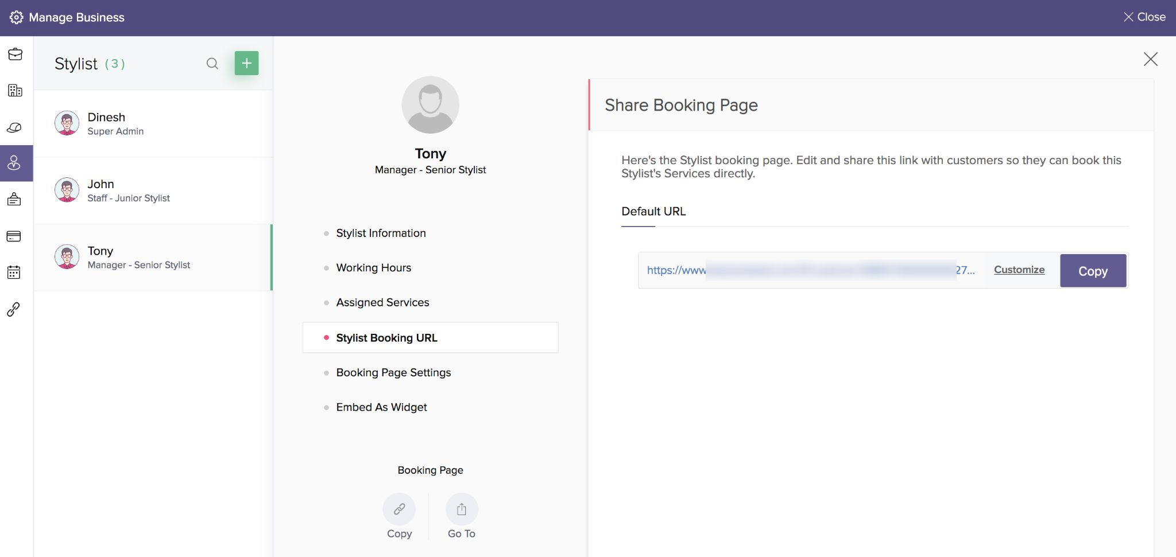Image resolution: width=1176 pixels, height=557 pixels.
Task: Add a new stylist with the plus button
Action: tap(247, 63)
